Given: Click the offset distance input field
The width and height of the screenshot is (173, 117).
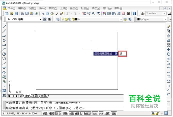Looking at the screenshot, I should pos(122,54).
